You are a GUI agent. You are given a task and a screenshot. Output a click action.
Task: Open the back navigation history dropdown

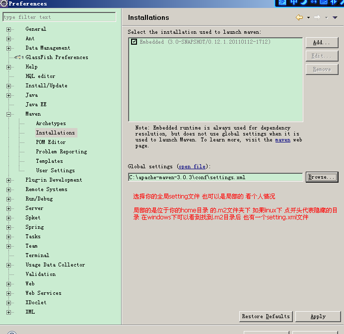[x=308, y=17]
